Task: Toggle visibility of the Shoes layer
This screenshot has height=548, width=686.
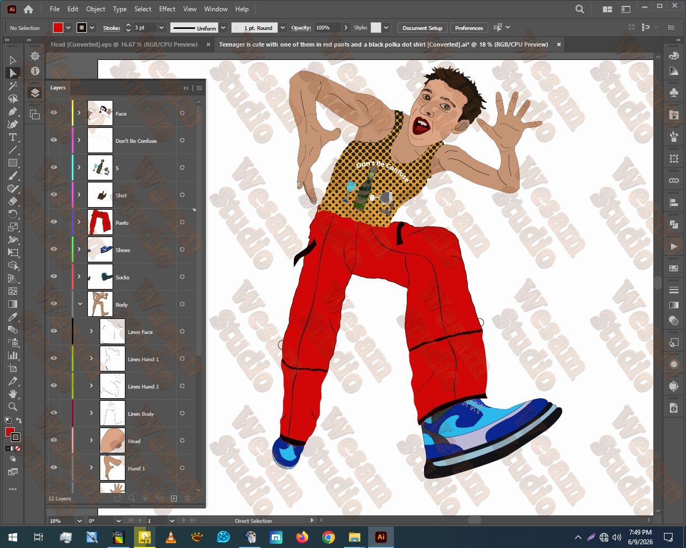Action: pyautogui.click(x=54, y=249)
